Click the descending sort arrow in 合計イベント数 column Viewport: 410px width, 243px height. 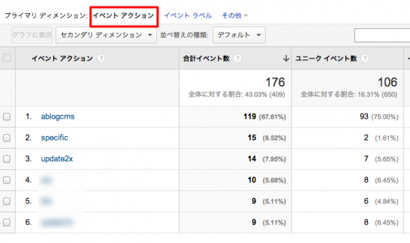(x=286, y=58)
